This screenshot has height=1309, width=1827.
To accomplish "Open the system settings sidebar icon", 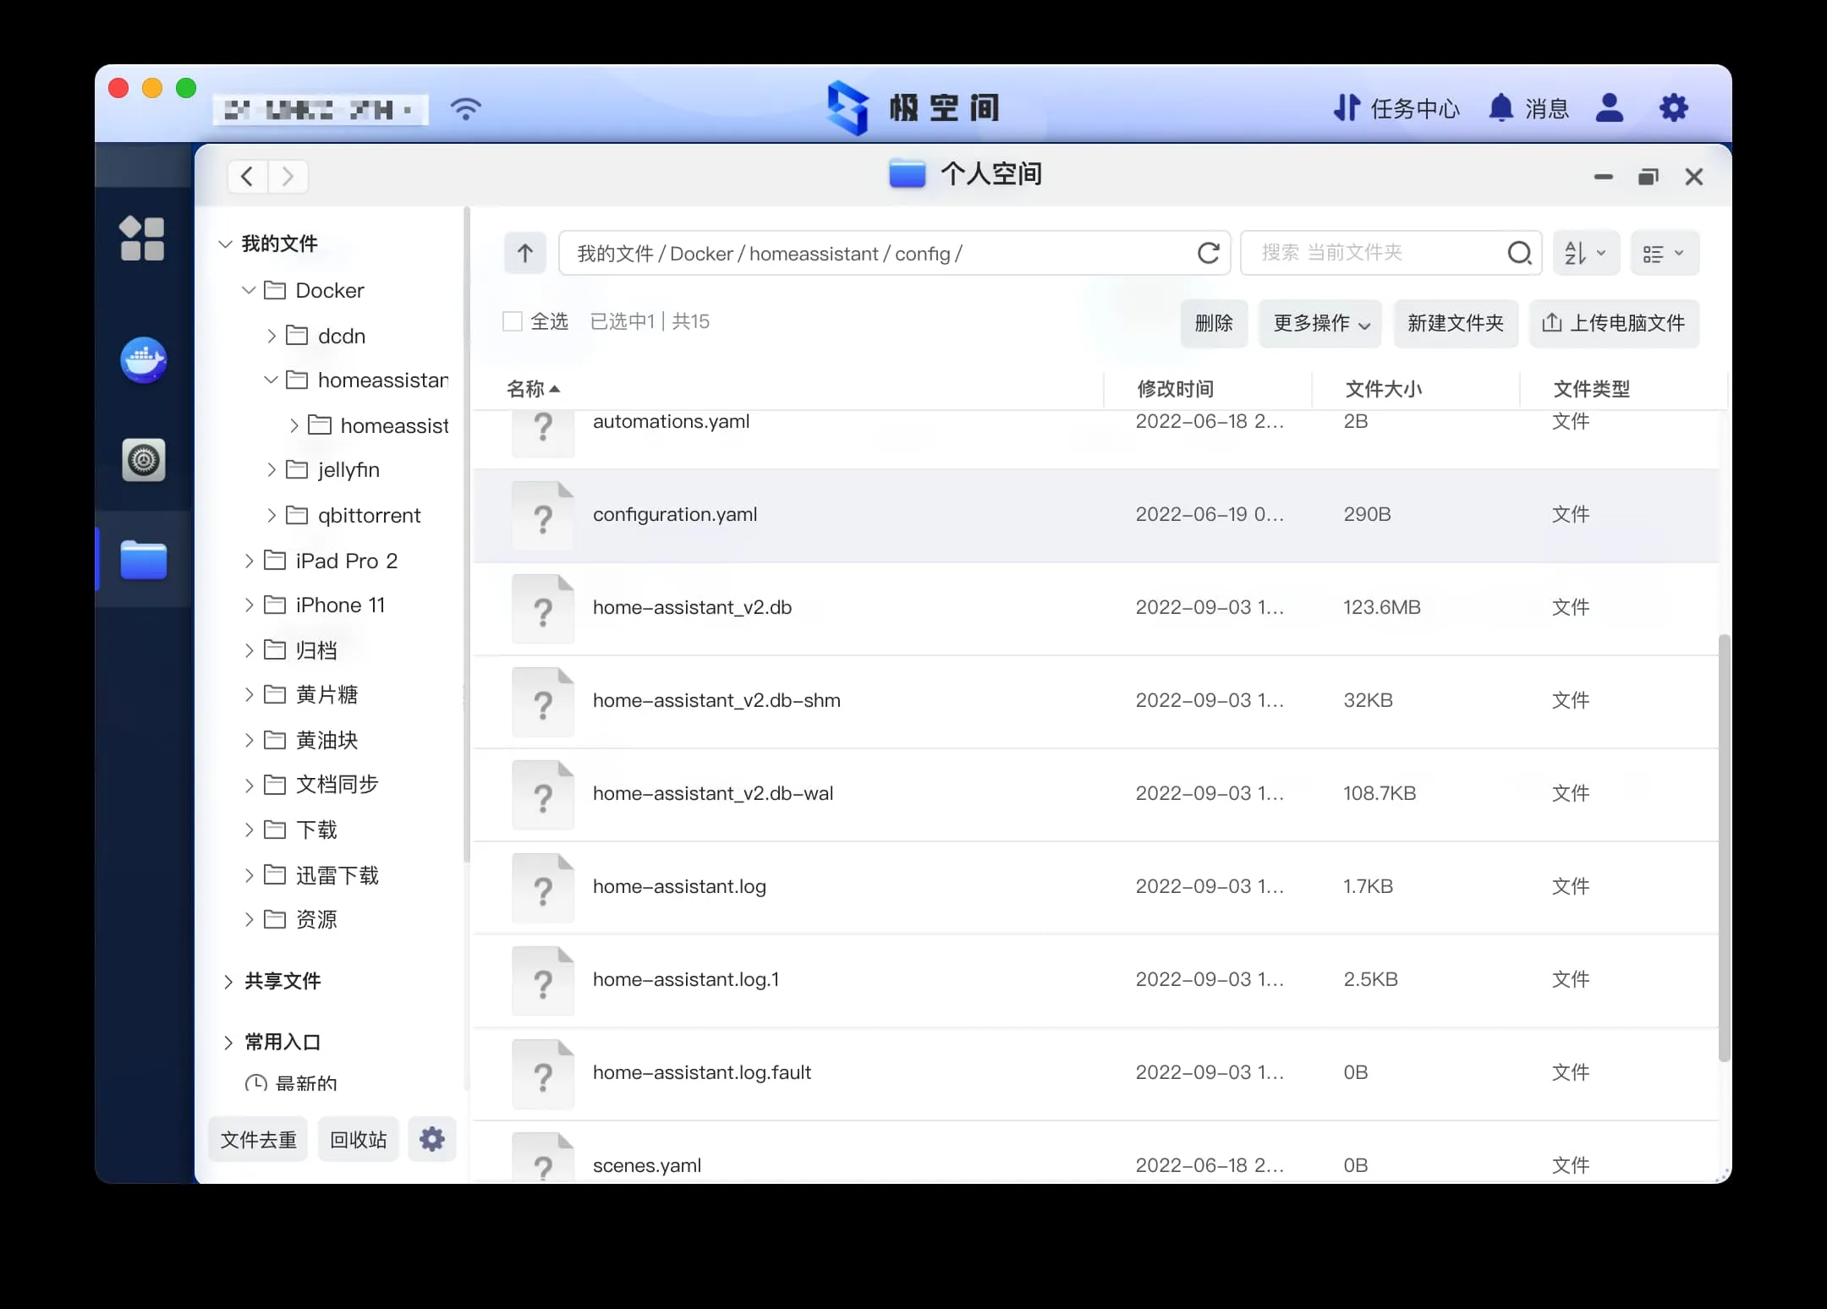I will [x=143, y=460].
